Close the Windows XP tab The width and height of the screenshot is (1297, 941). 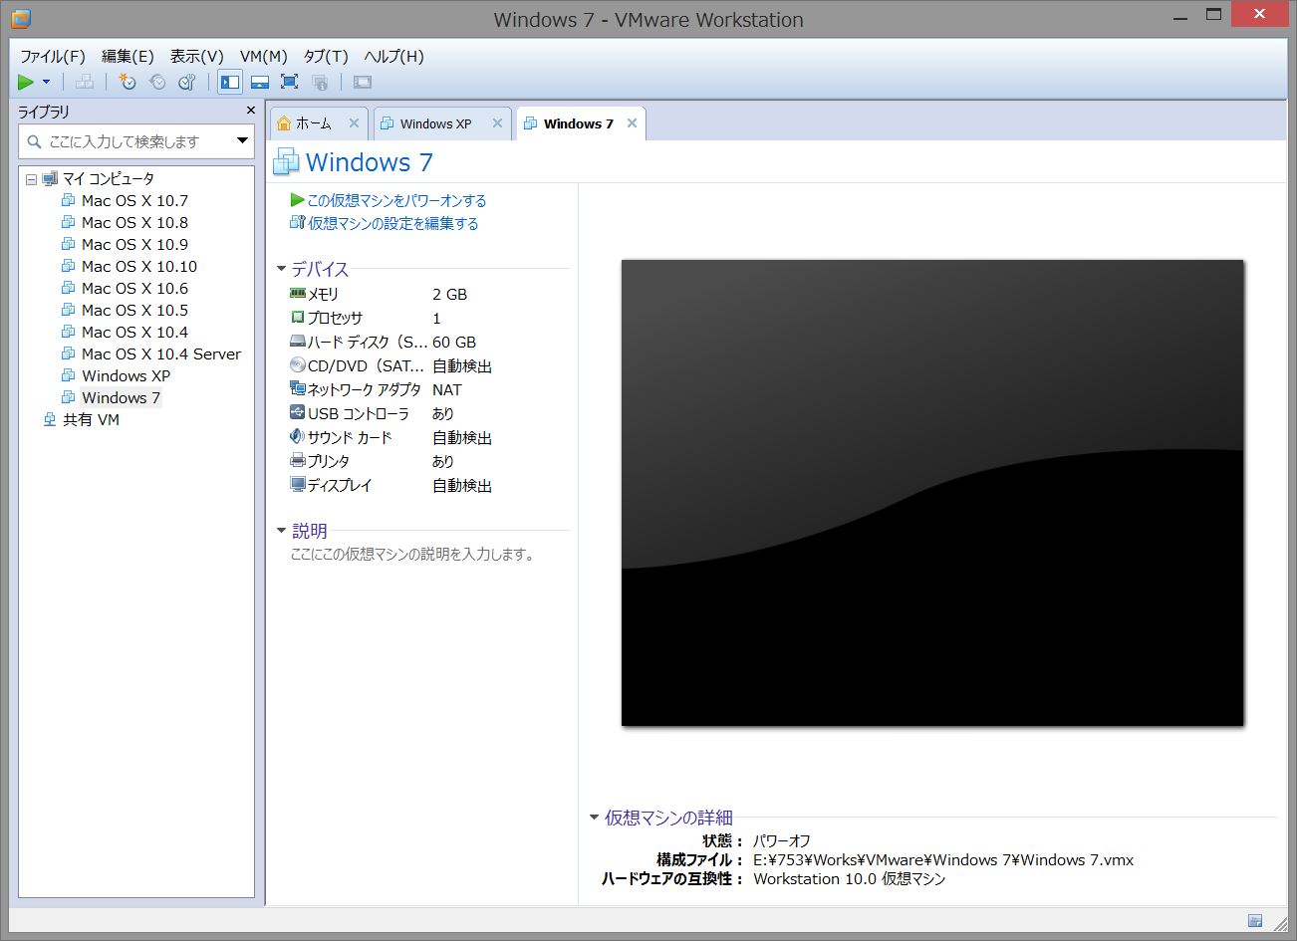point(497,123)
